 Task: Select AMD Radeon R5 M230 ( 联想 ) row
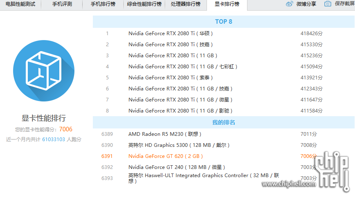pos(224,134)
